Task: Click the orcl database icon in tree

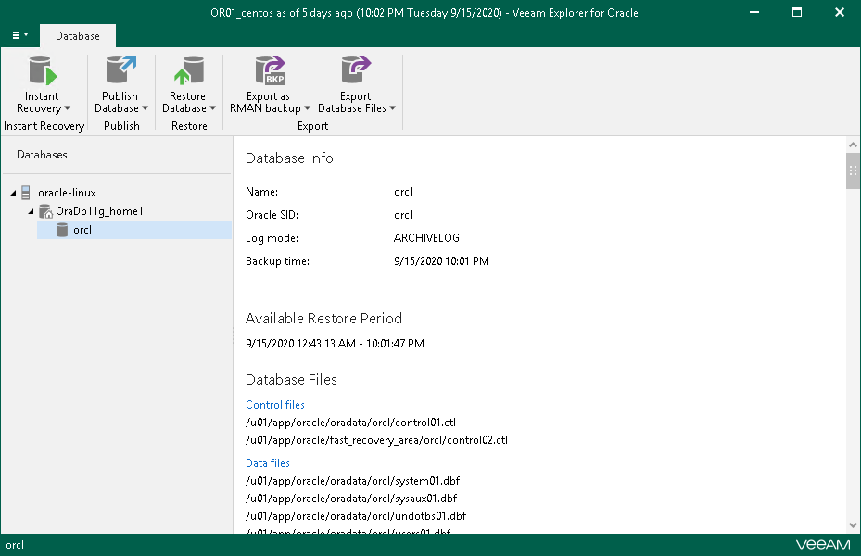Action: pos(62,230)
